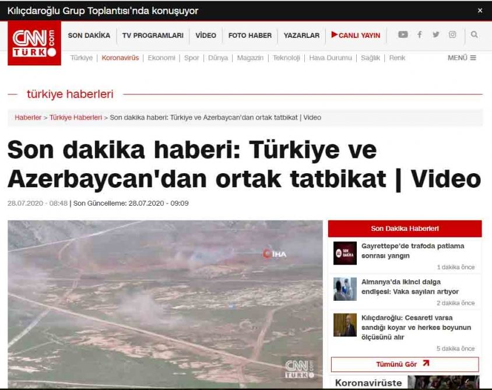Open Kılıçdaroğlu sandık news headline
This screenshot has width=492, height=390.
tap(416, 327)
